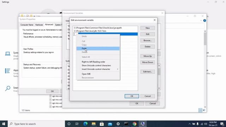Click the Move Up button
The width and height of the screenshot is (226, 127).
click(x=148, y=56)
